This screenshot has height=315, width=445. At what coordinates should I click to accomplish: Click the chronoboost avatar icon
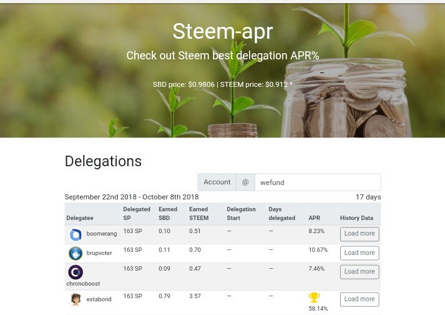tap(76, 272)
